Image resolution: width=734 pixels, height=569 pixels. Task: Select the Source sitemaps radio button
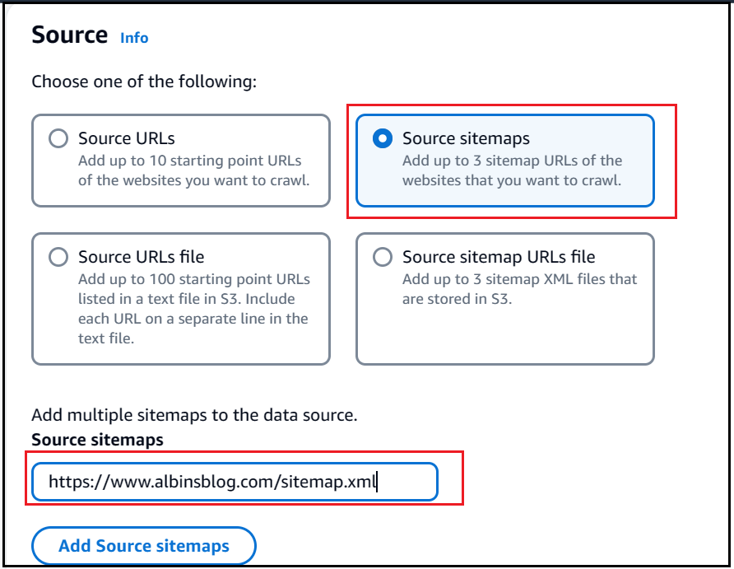383,138
